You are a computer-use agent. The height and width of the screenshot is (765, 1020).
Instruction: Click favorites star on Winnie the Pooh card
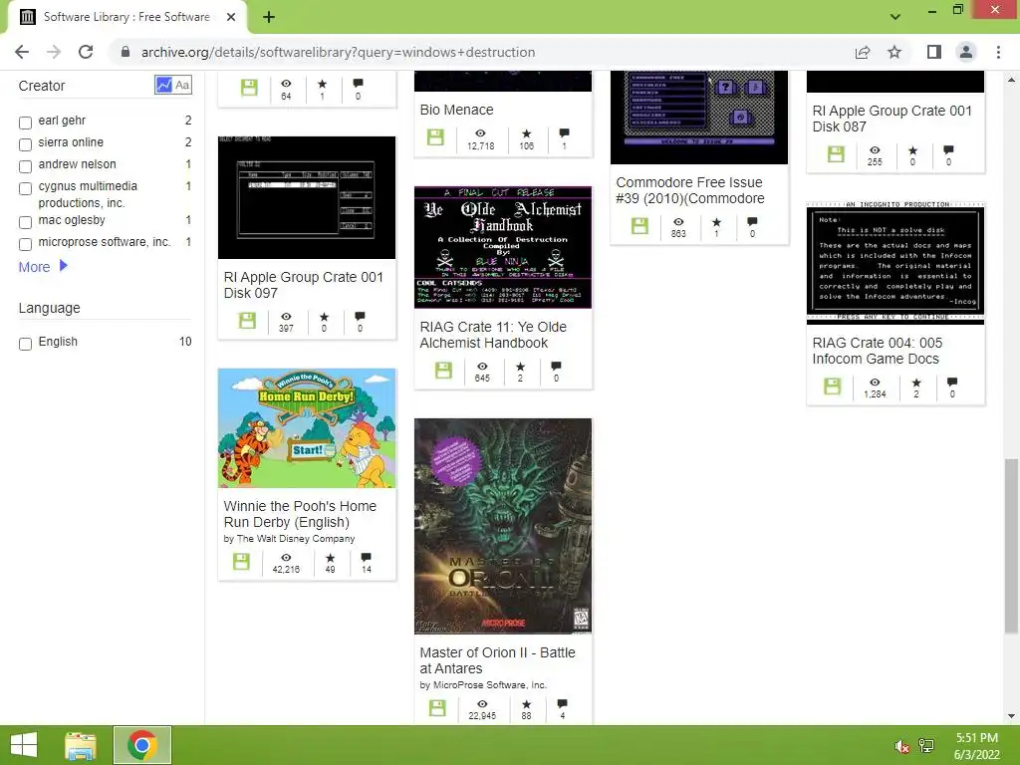click(x=331, y=558)
